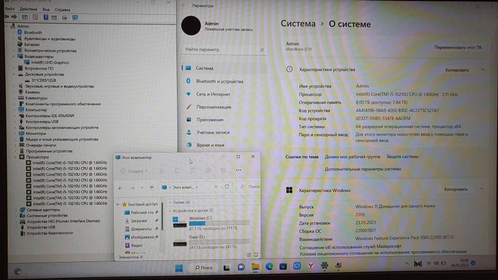
Task: Open Изображения in Explorer quick access
Action: tap(142, 237)
